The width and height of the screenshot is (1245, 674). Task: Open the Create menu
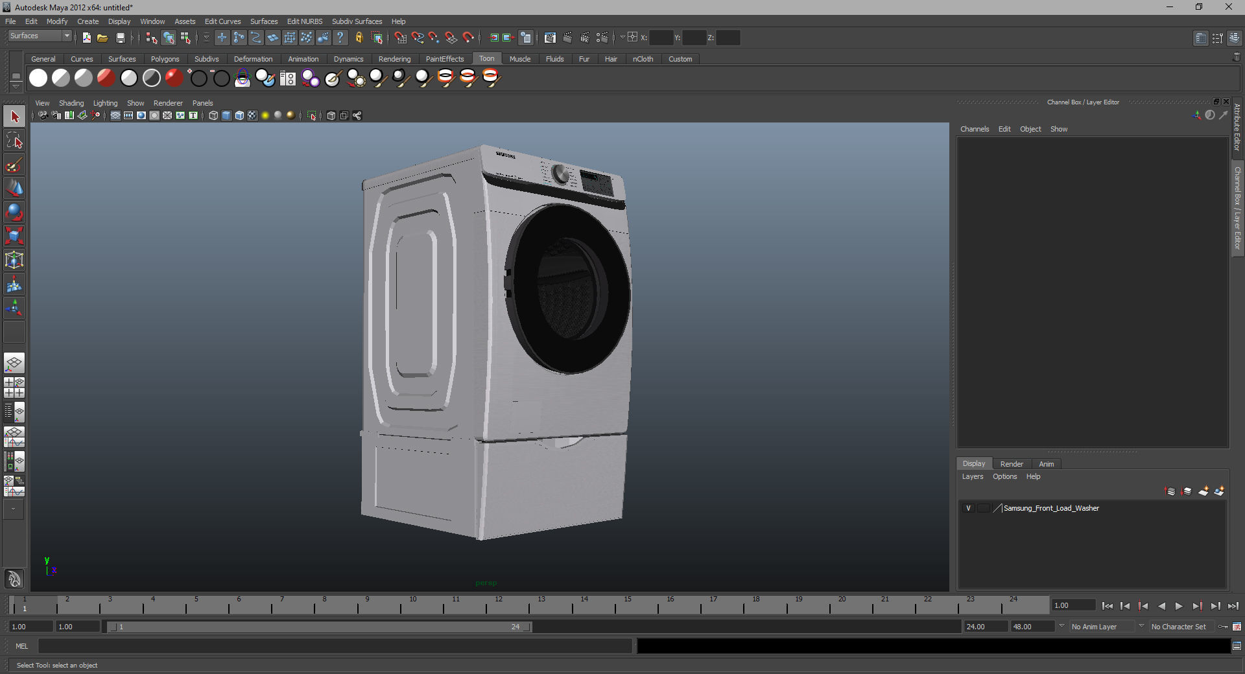[x=88, y=21]
